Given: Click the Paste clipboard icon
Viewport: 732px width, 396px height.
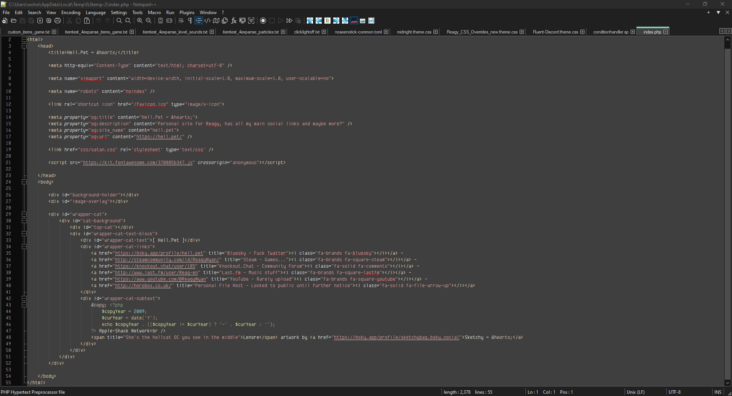Looking at the screenshot, I should (x=87, y=21).
